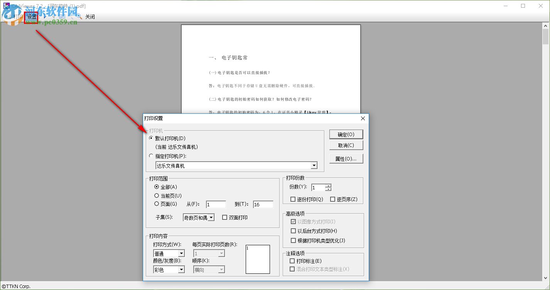Click the 设置 settings toolbar item

31,17
